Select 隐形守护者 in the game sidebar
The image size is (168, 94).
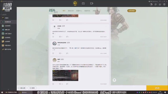click(8, 49)
